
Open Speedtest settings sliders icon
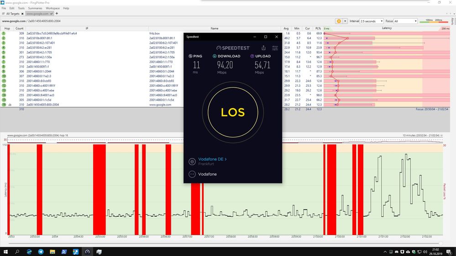[x=275, y=48]
